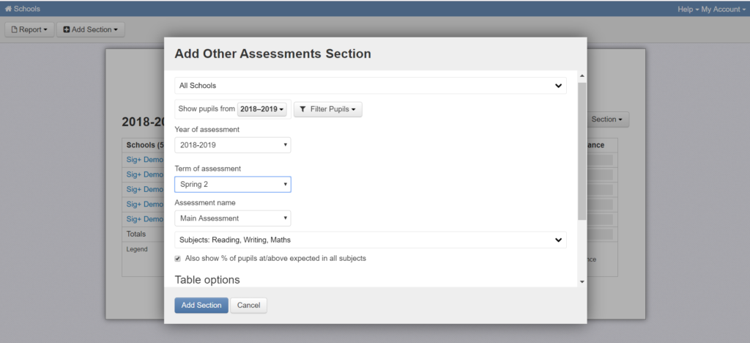
Task: Open the Help menu
Action: pyautogui.click(x=688, y=9)
